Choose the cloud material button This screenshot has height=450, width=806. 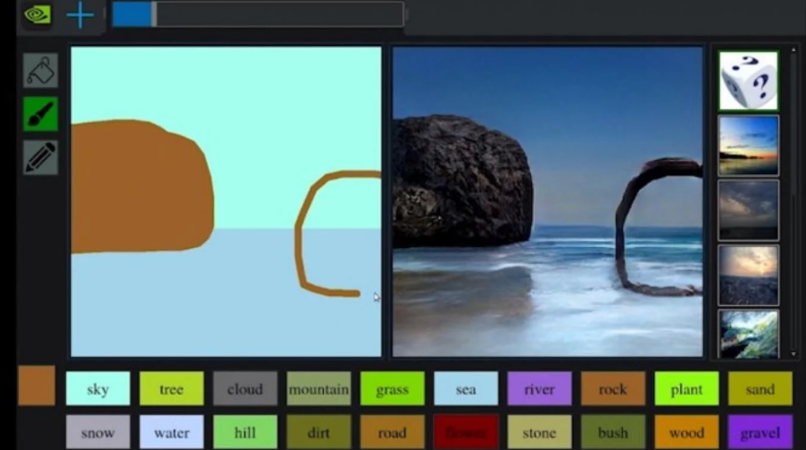245,389
